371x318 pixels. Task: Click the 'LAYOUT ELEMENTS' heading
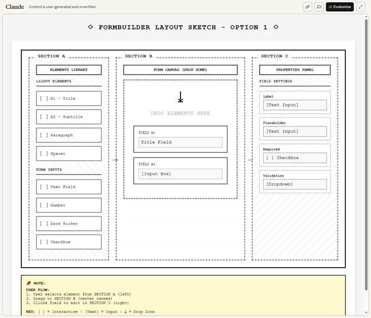pyautogui.click(x=53, y=81)
